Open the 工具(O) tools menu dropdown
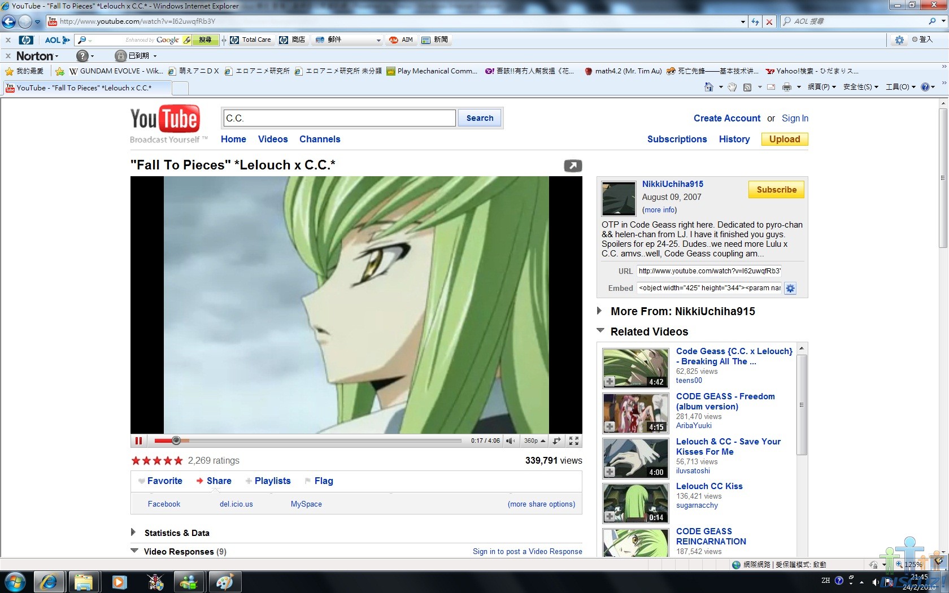Image resolution: width=949 pixels, height=593 pixels. [900, 87]
